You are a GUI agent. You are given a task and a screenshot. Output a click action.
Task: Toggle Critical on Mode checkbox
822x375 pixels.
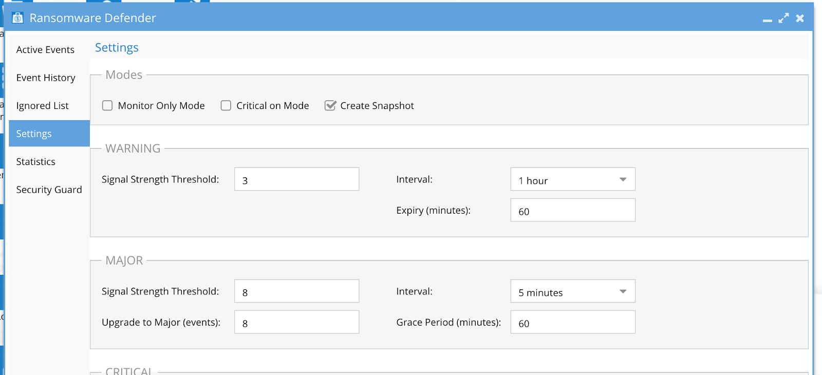click(x=226, y=105)
